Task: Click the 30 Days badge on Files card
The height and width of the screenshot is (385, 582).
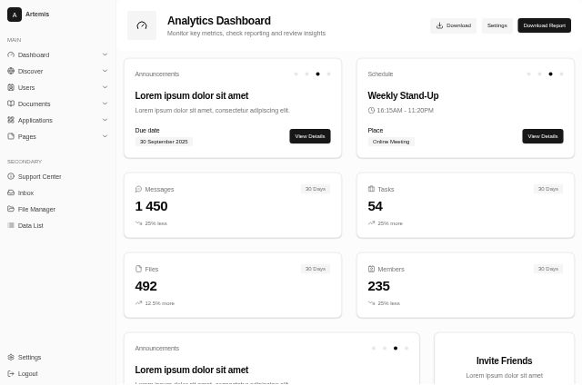Action: point(315,269)
